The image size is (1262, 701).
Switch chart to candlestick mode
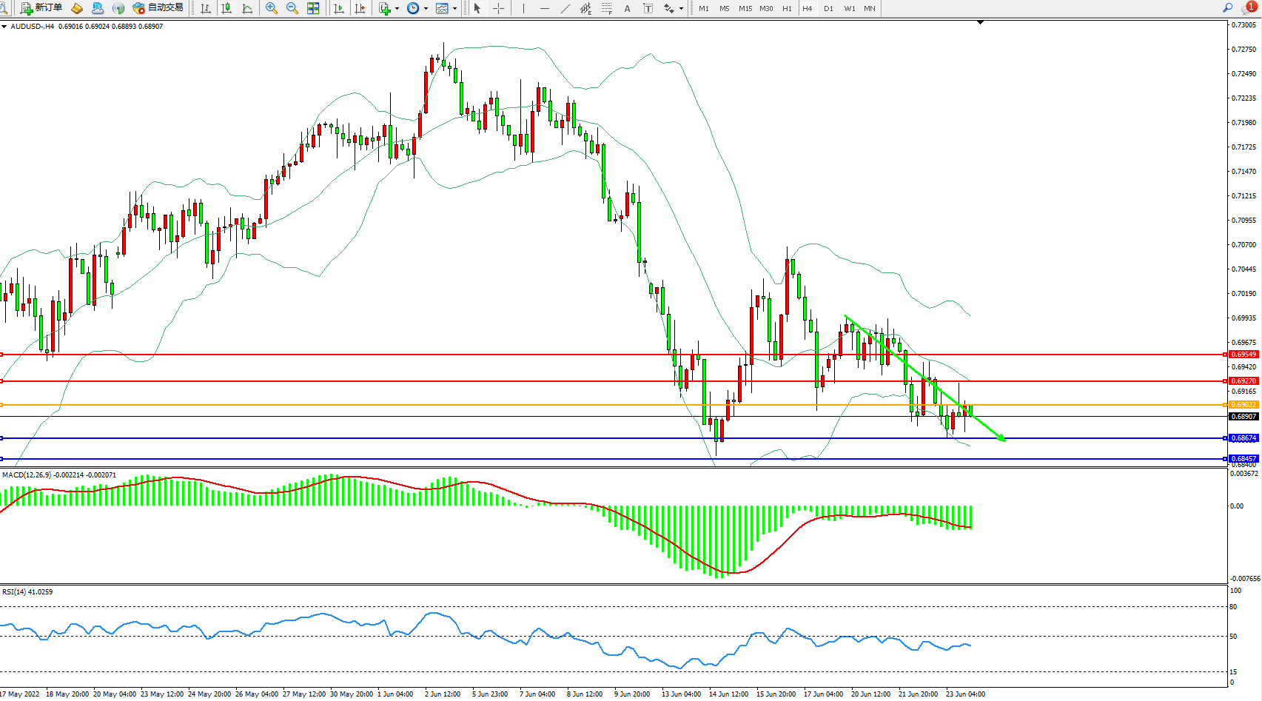(x=226, y=8)
